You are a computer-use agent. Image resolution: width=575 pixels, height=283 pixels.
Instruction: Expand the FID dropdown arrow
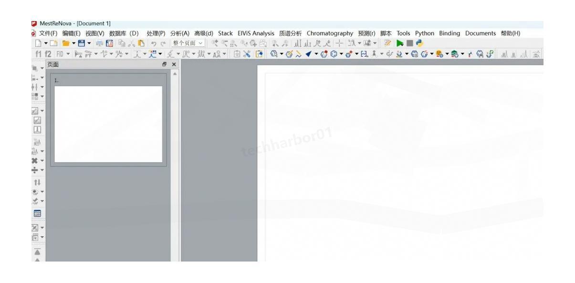68,54
